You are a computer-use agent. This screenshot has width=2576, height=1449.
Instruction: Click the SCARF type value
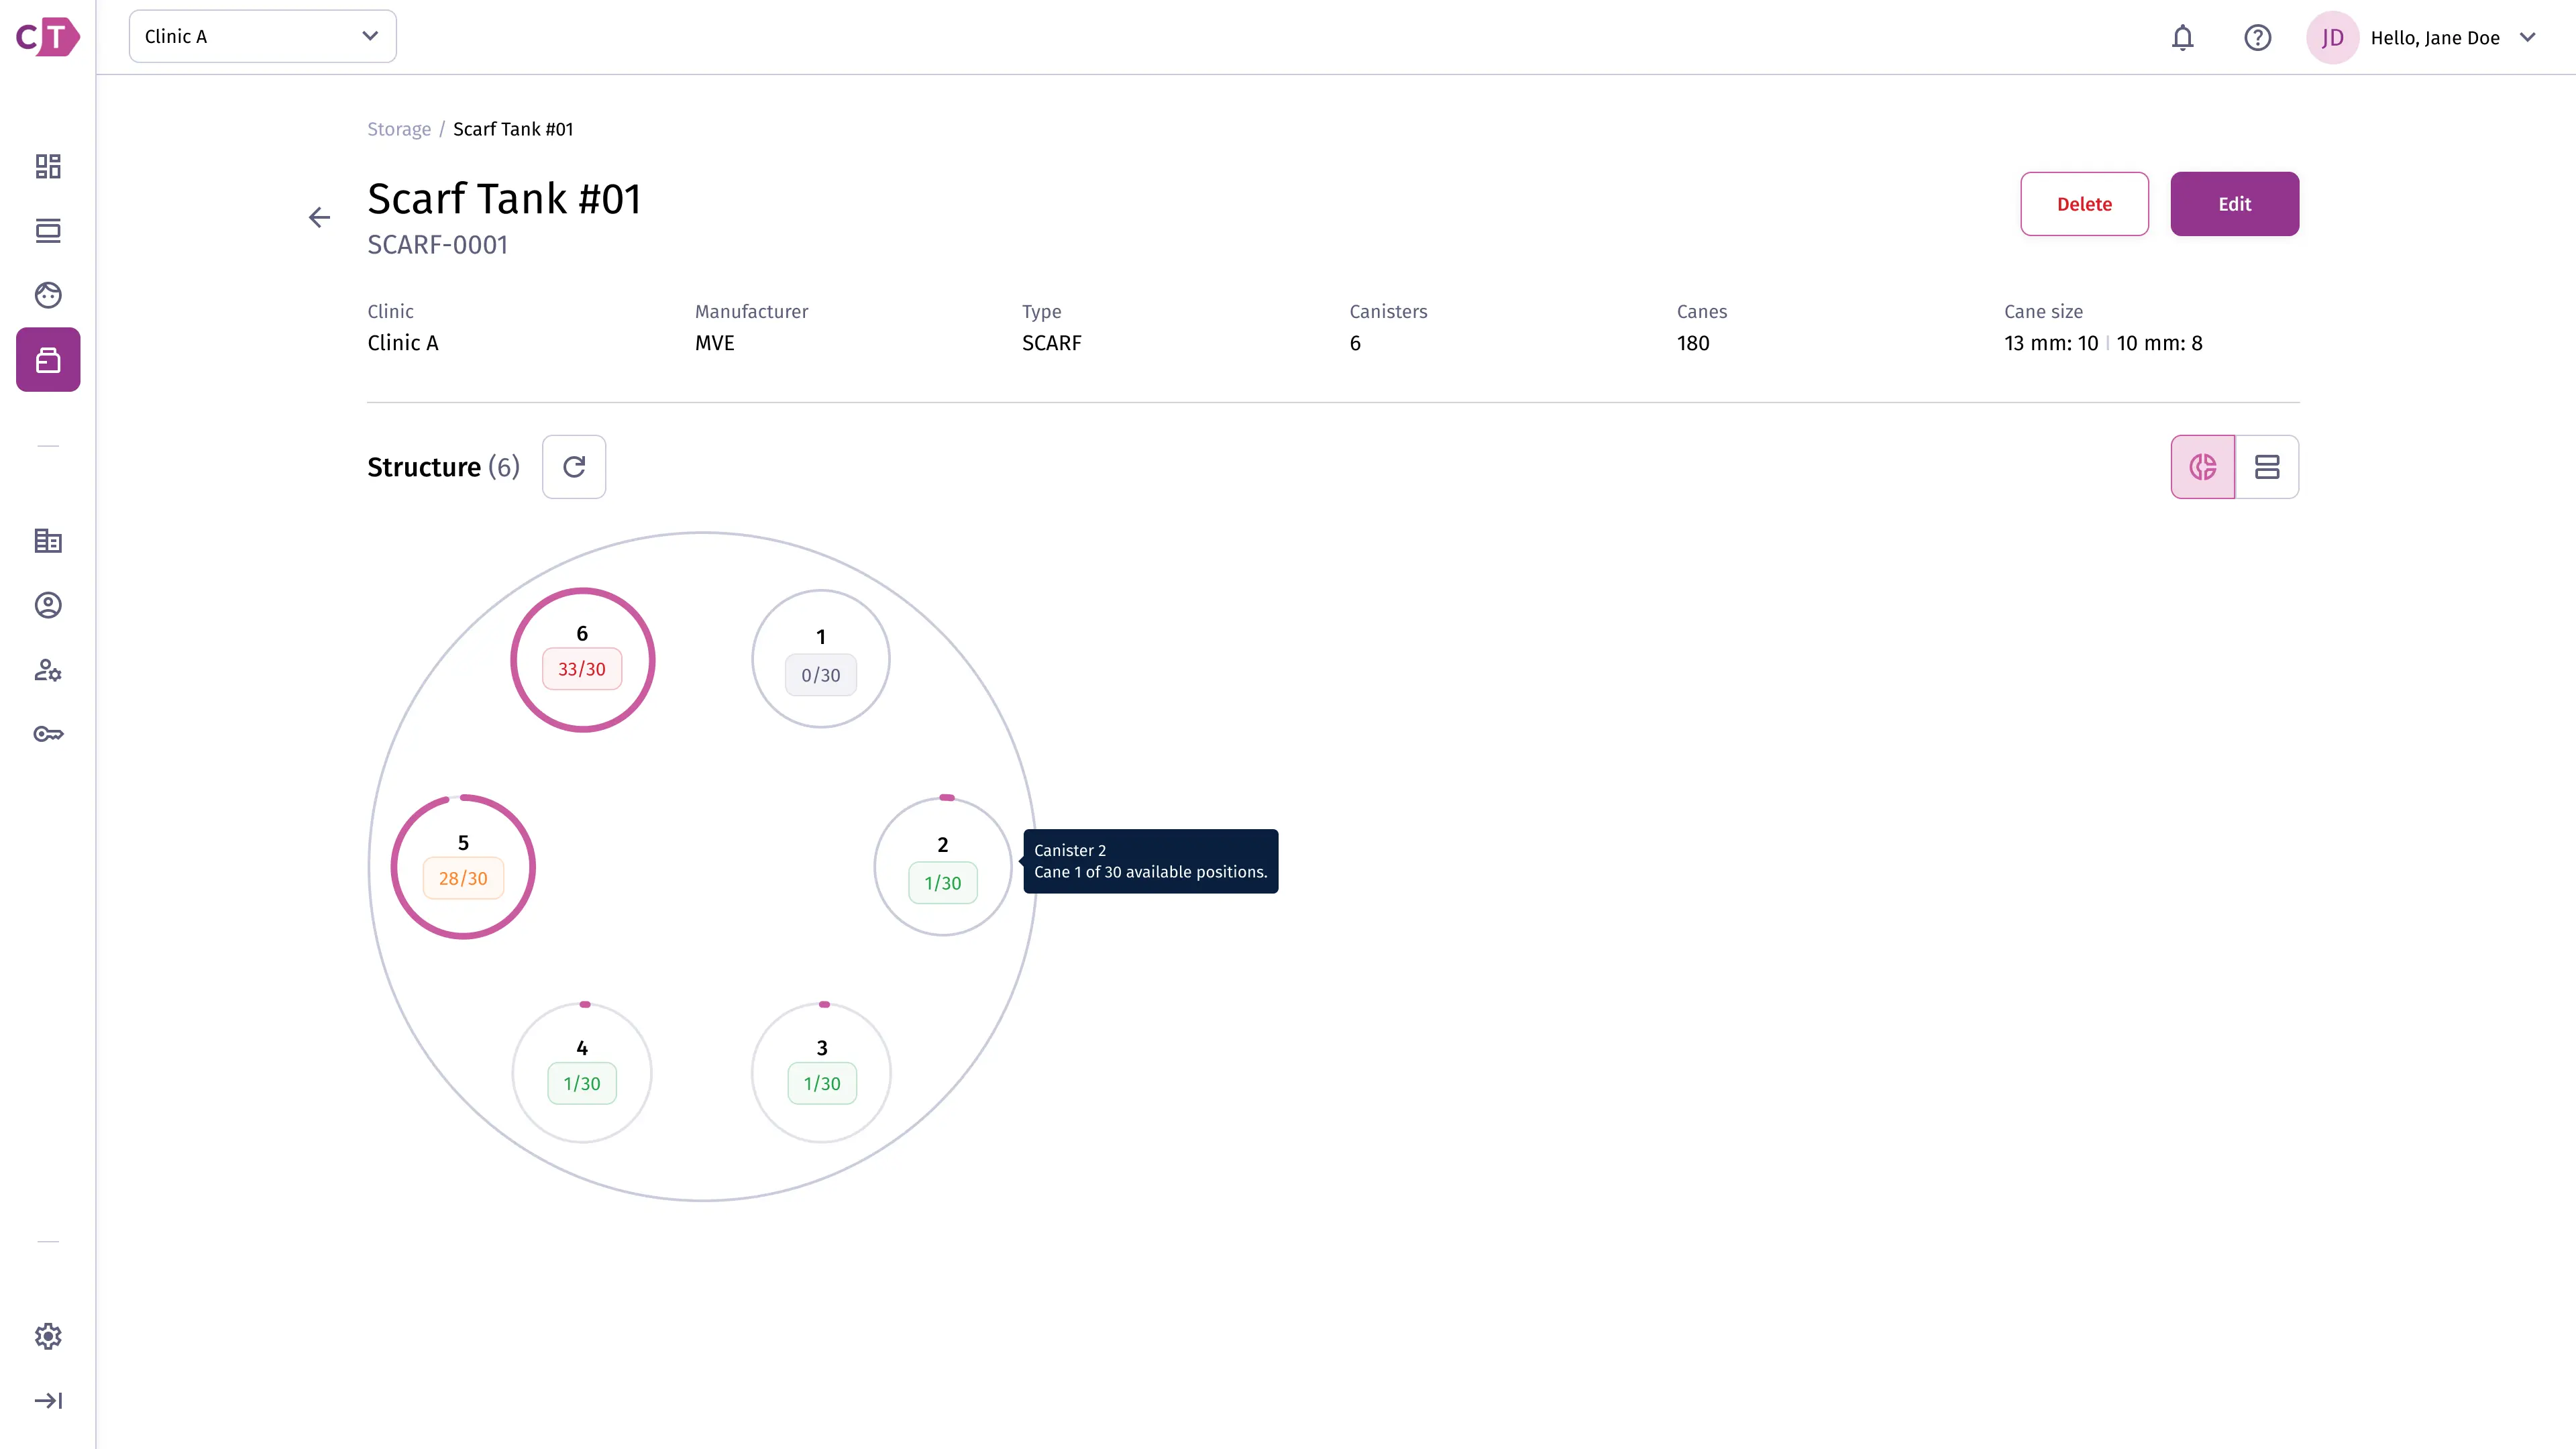click(1052, 343)
